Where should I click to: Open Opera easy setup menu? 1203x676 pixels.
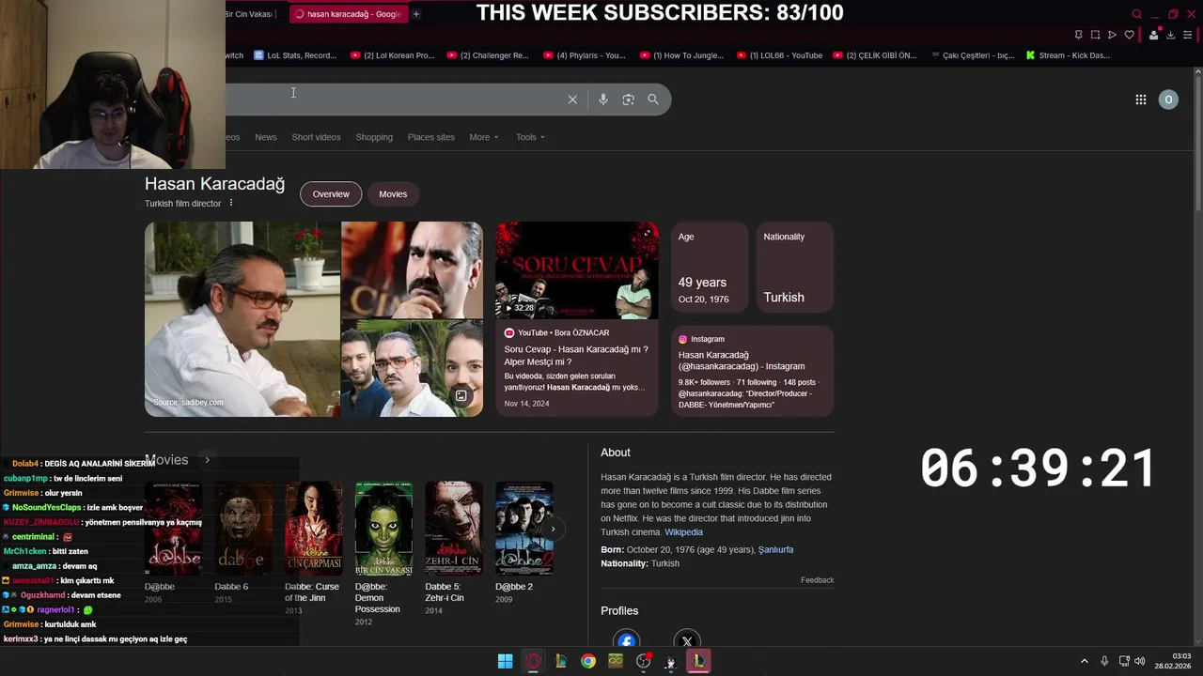1188,35
